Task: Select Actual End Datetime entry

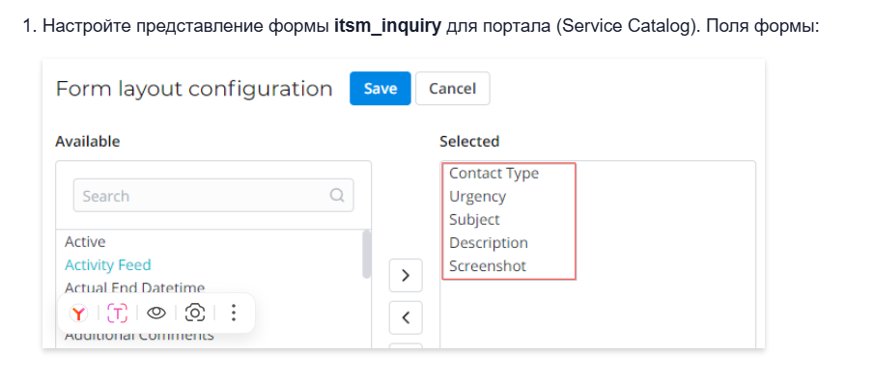Action: tap(134, 287)
